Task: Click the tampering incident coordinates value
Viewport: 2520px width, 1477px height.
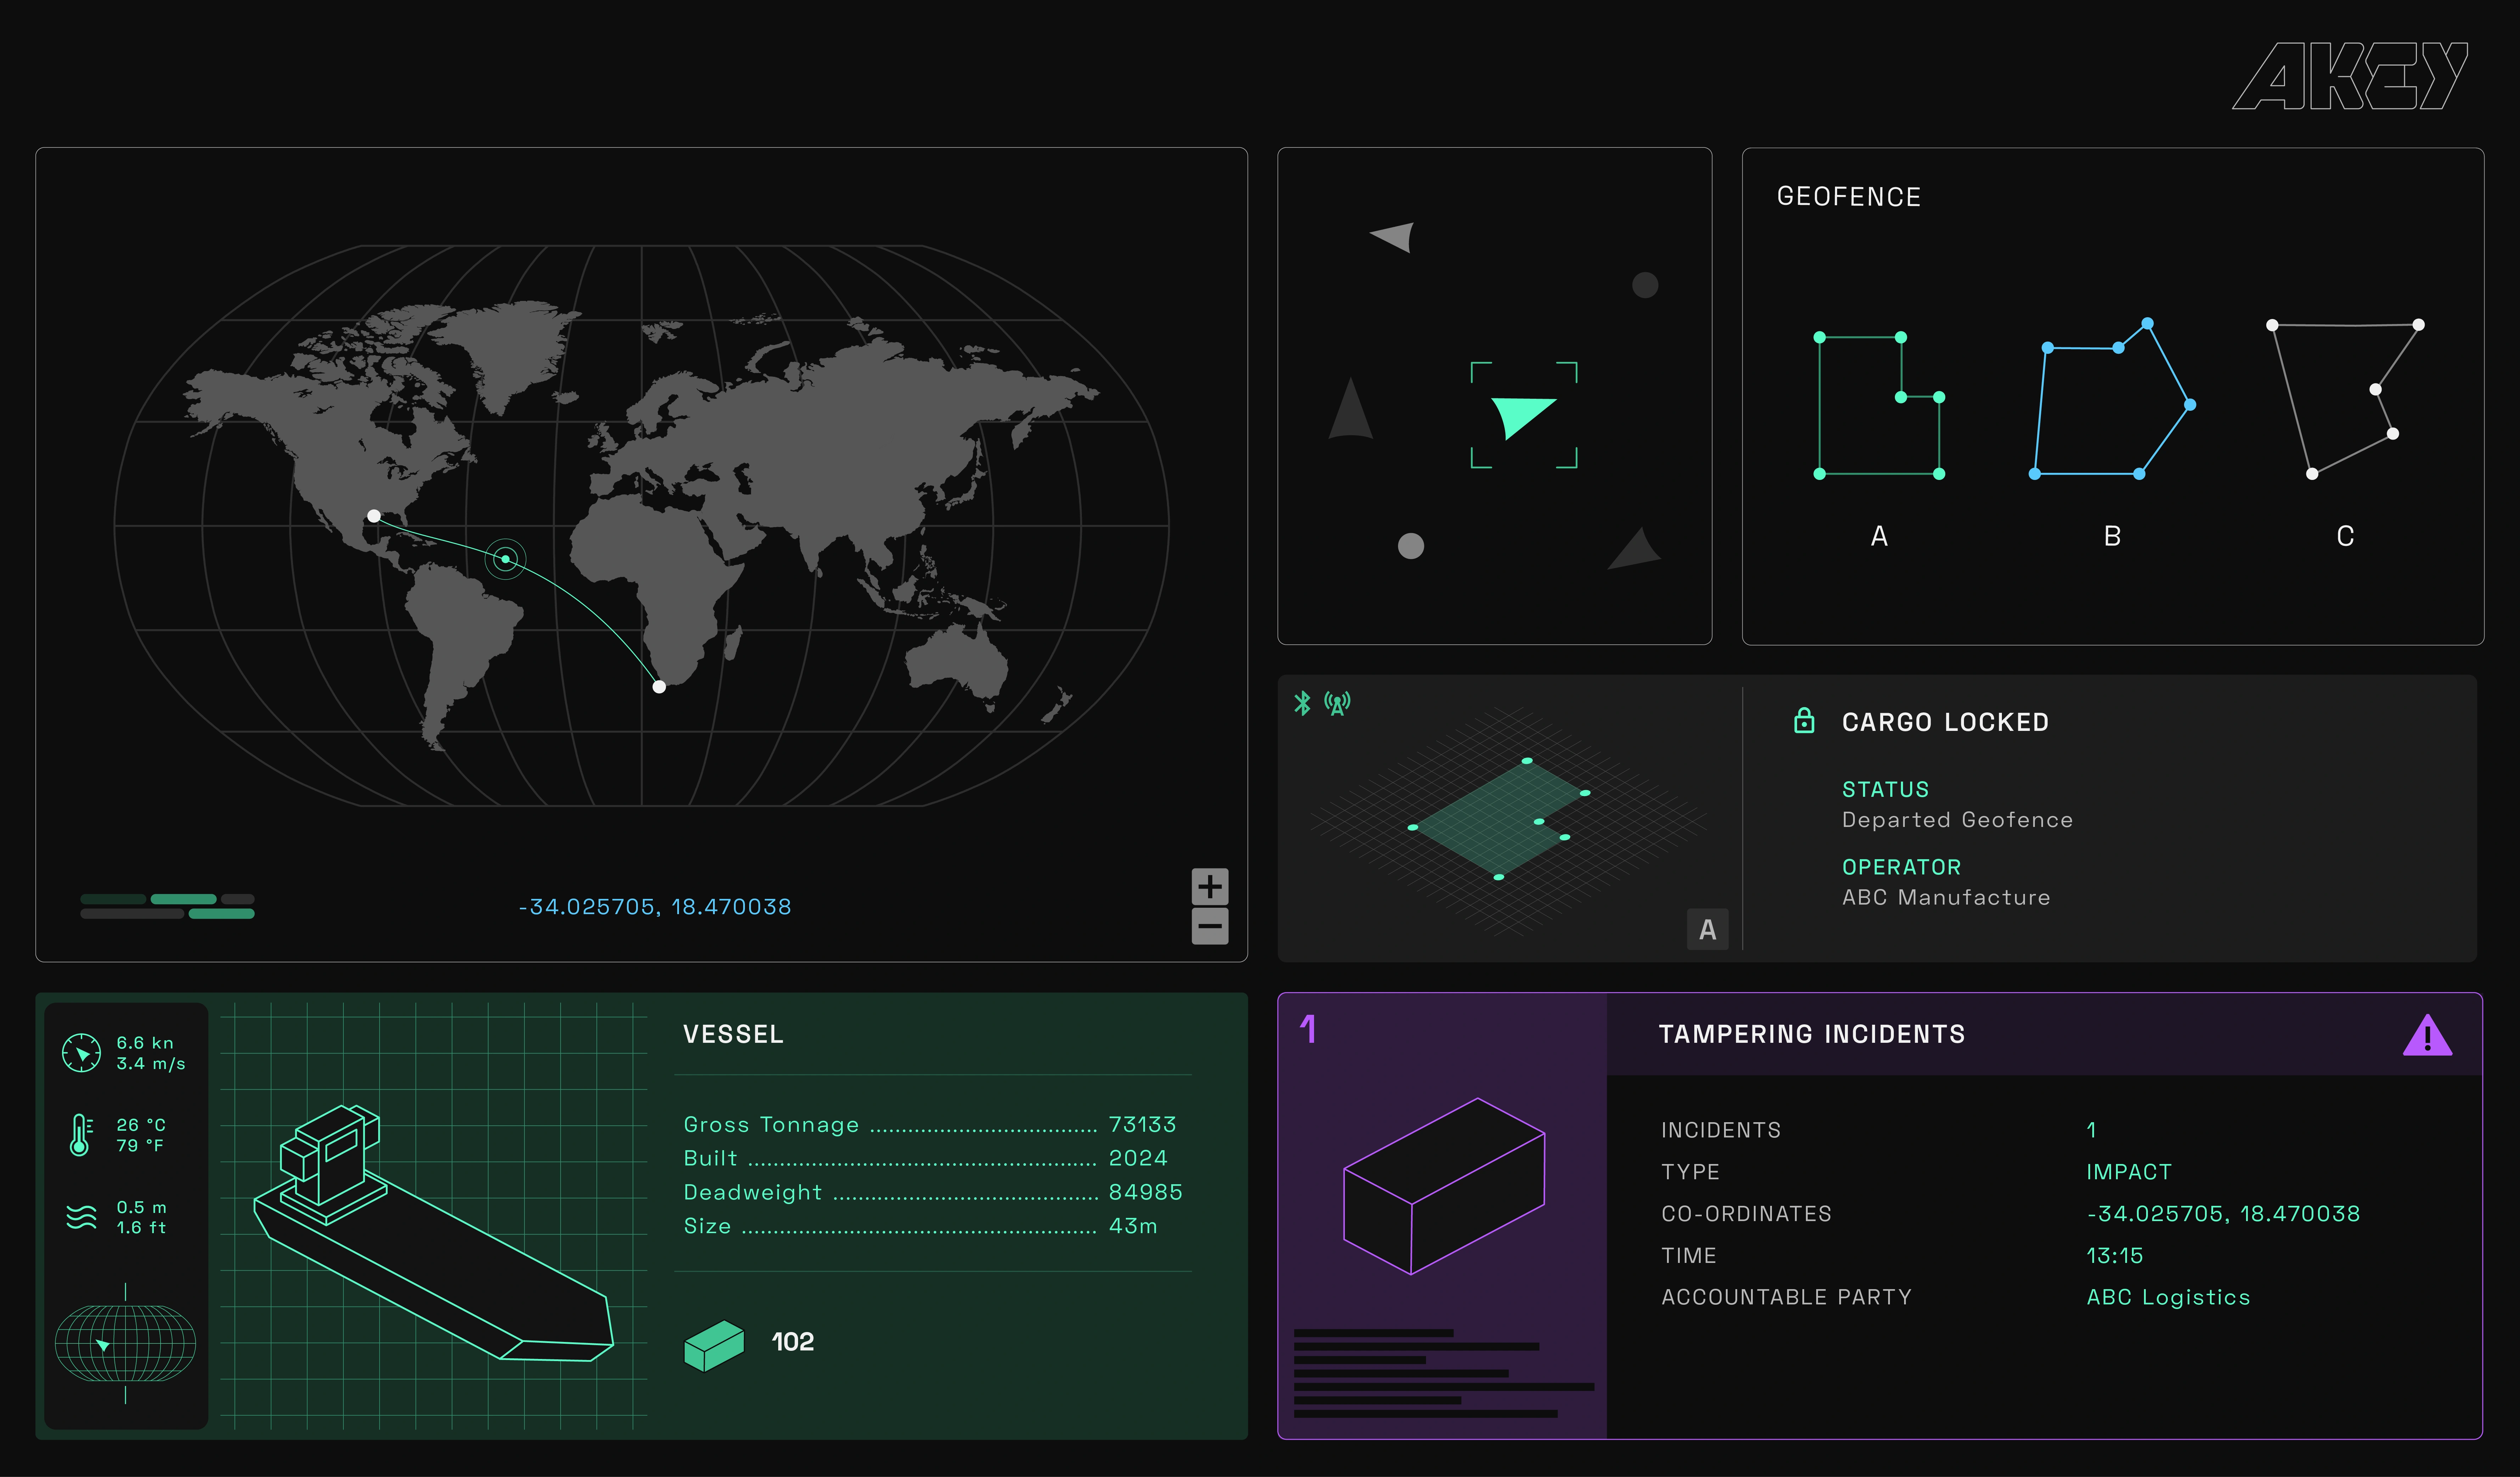Action: click(2223, 1214)
